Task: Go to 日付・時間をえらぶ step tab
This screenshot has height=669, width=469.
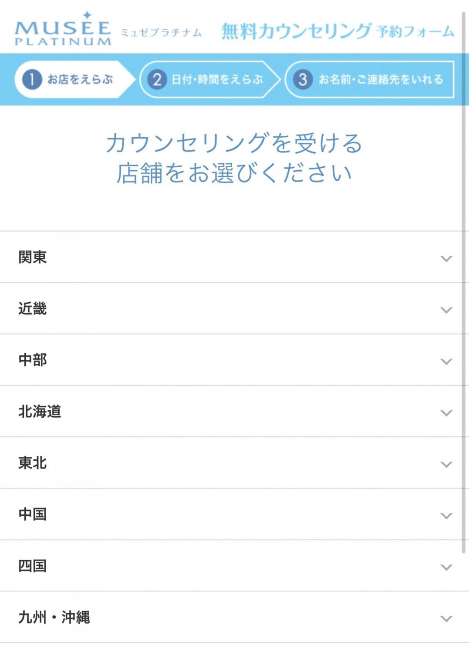Action: (210, 79)
